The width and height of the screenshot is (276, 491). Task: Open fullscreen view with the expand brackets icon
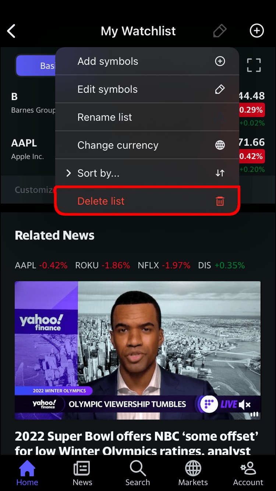click(254, 65)
